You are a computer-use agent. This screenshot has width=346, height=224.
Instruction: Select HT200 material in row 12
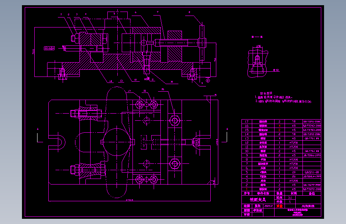point(294,143)
